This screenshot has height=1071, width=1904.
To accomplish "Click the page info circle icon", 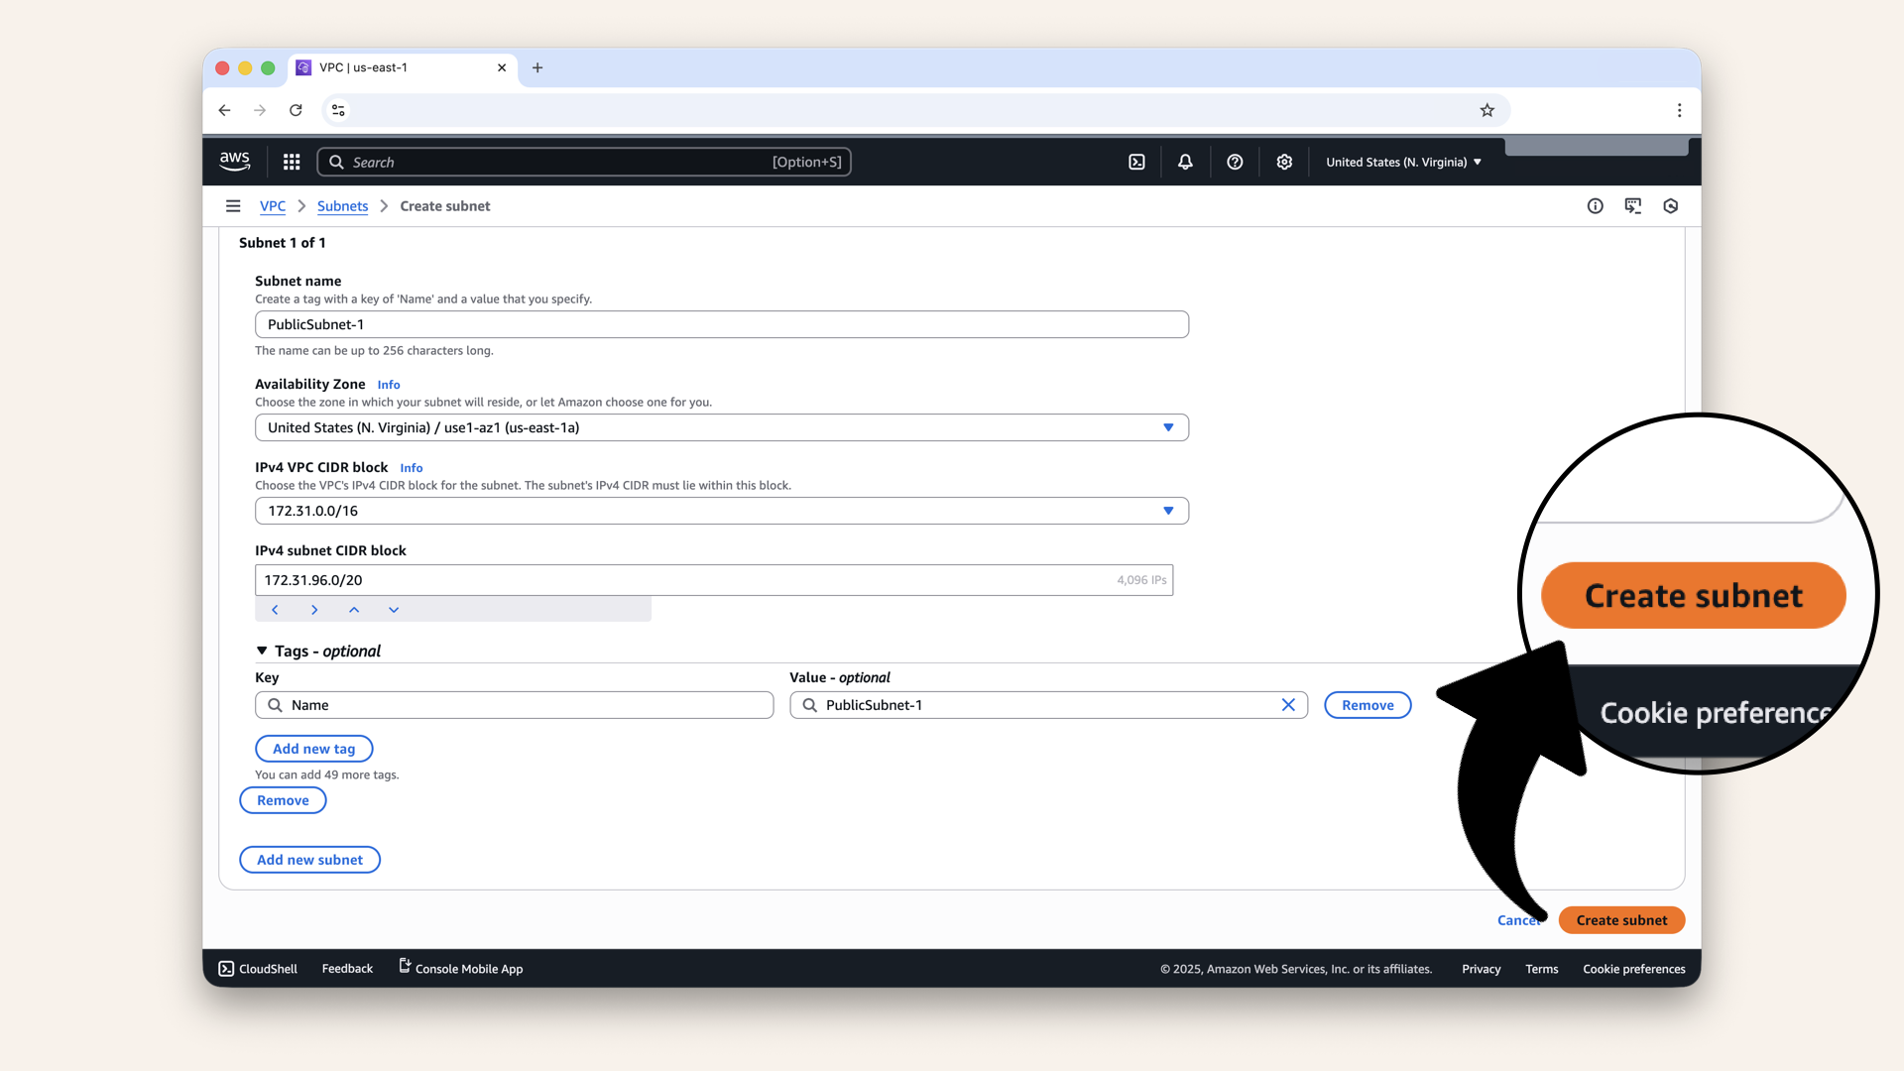I will point(1595,206).
